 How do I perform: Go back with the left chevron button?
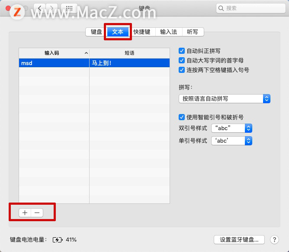40,8
